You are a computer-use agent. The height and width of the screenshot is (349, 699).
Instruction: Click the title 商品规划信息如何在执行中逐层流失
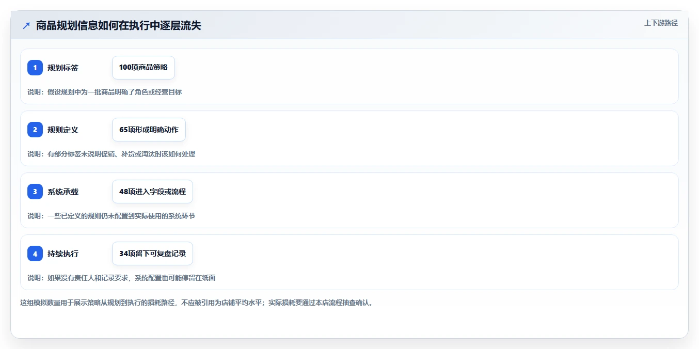119,26
